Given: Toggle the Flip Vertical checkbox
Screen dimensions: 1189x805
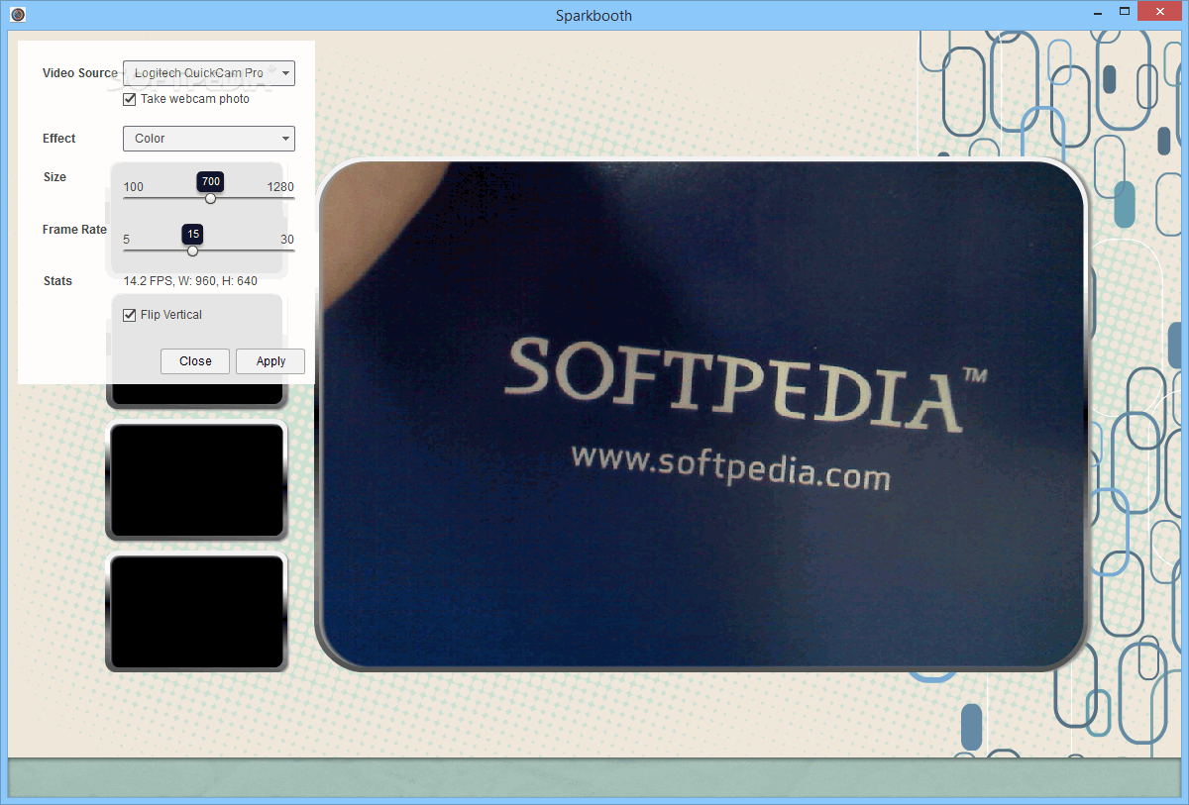Looking at the screenshot, I should (x=129, y=315).
